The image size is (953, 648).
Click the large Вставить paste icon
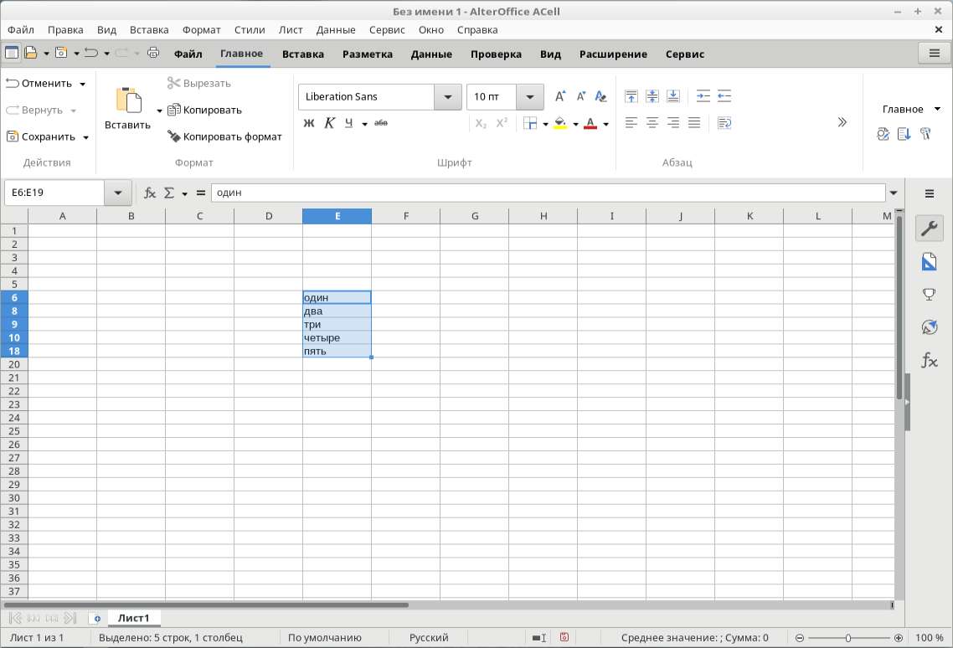pos(128,100)
